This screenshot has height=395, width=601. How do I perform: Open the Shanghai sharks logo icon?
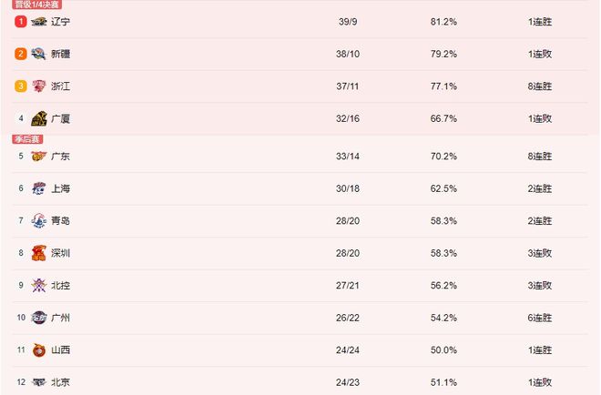[39, 188]
